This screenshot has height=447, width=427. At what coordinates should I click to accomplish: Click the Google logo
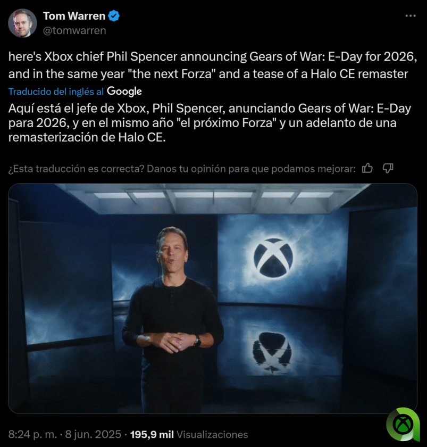pyautogui.click(x=124, y=92)
